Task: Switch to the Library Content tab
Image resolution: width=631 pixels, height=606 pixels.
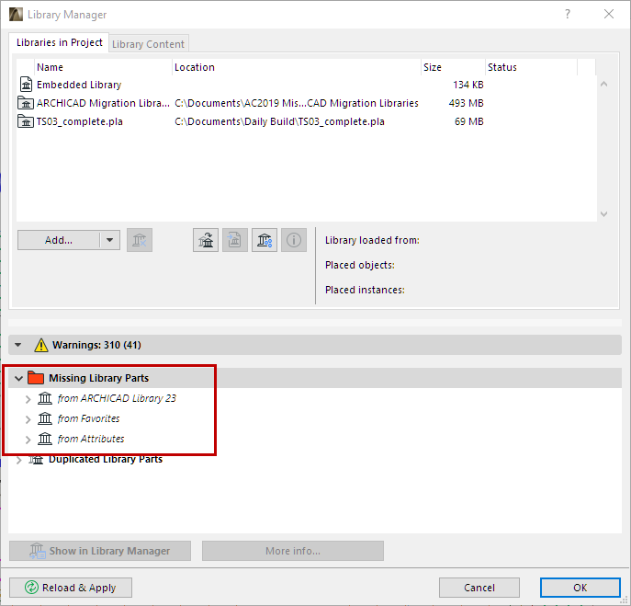Action: 148,44
